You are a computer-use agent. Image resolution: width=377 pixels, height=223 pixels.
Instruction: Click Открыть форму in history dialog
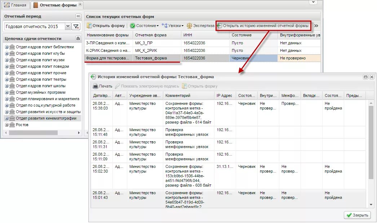pos(200,86)
